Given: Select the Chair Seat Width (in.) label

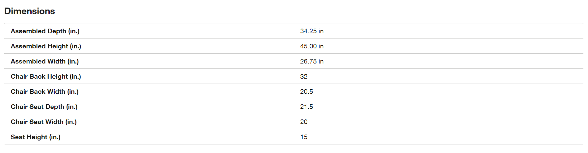Looking at the screenshot, I should point(44,122).
